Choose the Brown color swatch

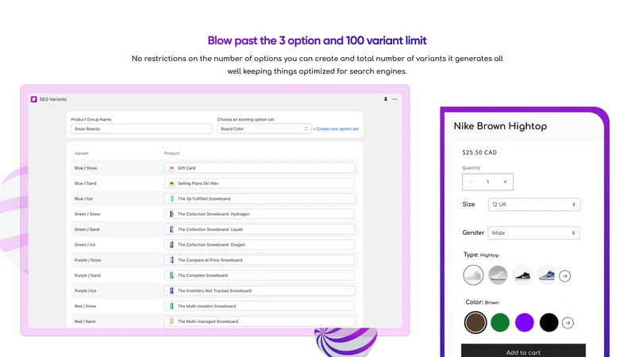(475, 323)
